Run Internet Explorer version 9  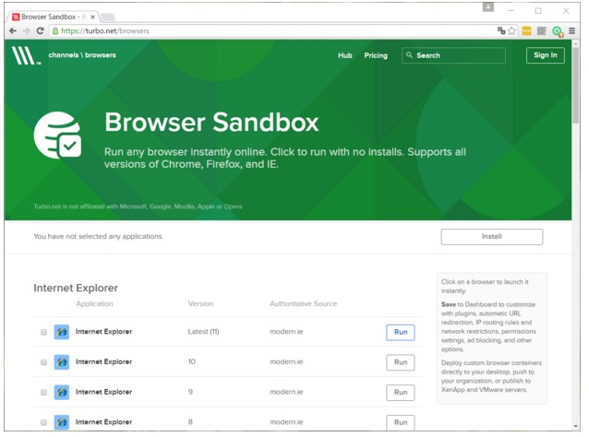coord(401,393)
